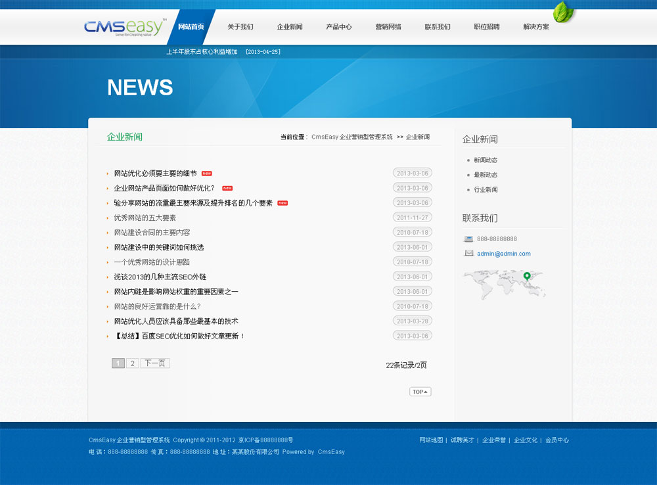Select 行业新闻 category in sidebar

[x=486, y=189]
